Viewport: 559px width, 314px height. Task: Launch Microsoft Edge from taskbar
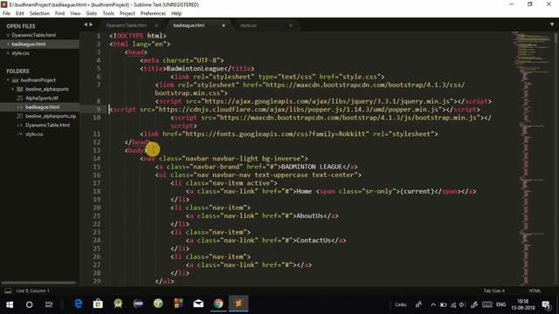(78, 304)
